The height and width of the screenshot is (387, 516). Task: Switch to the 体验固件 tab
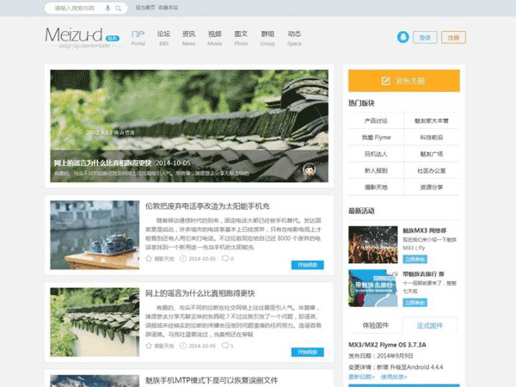376,325
